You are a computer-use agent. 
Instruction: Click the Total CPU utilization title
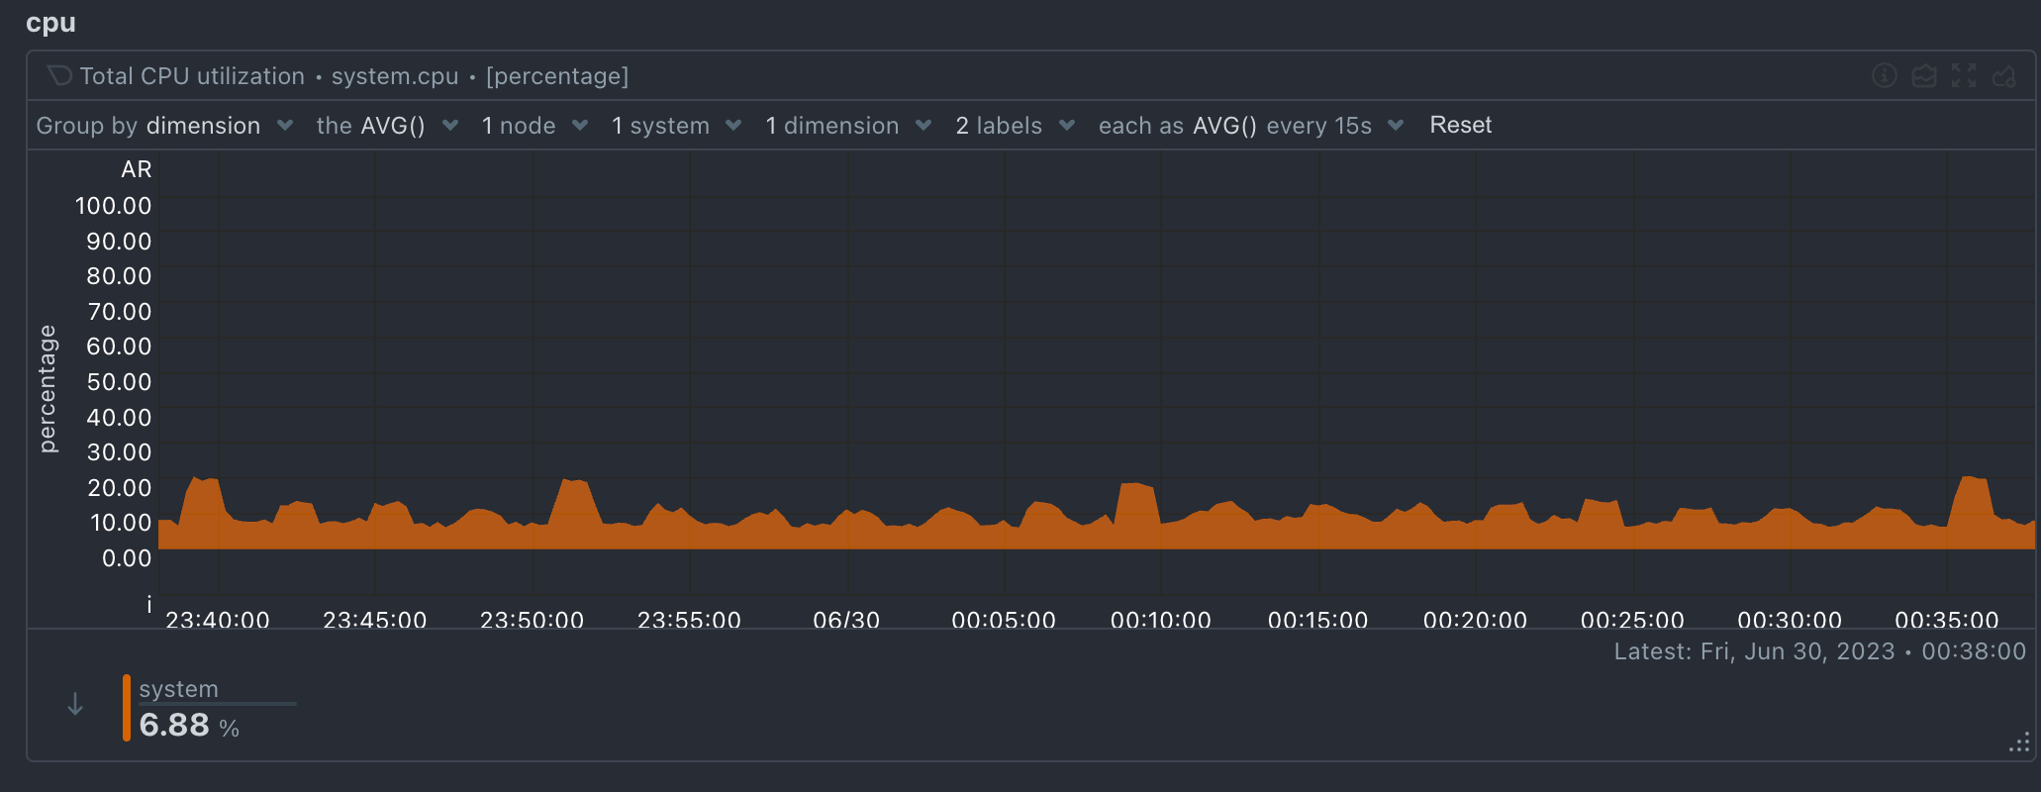click(x=192, y=76)
